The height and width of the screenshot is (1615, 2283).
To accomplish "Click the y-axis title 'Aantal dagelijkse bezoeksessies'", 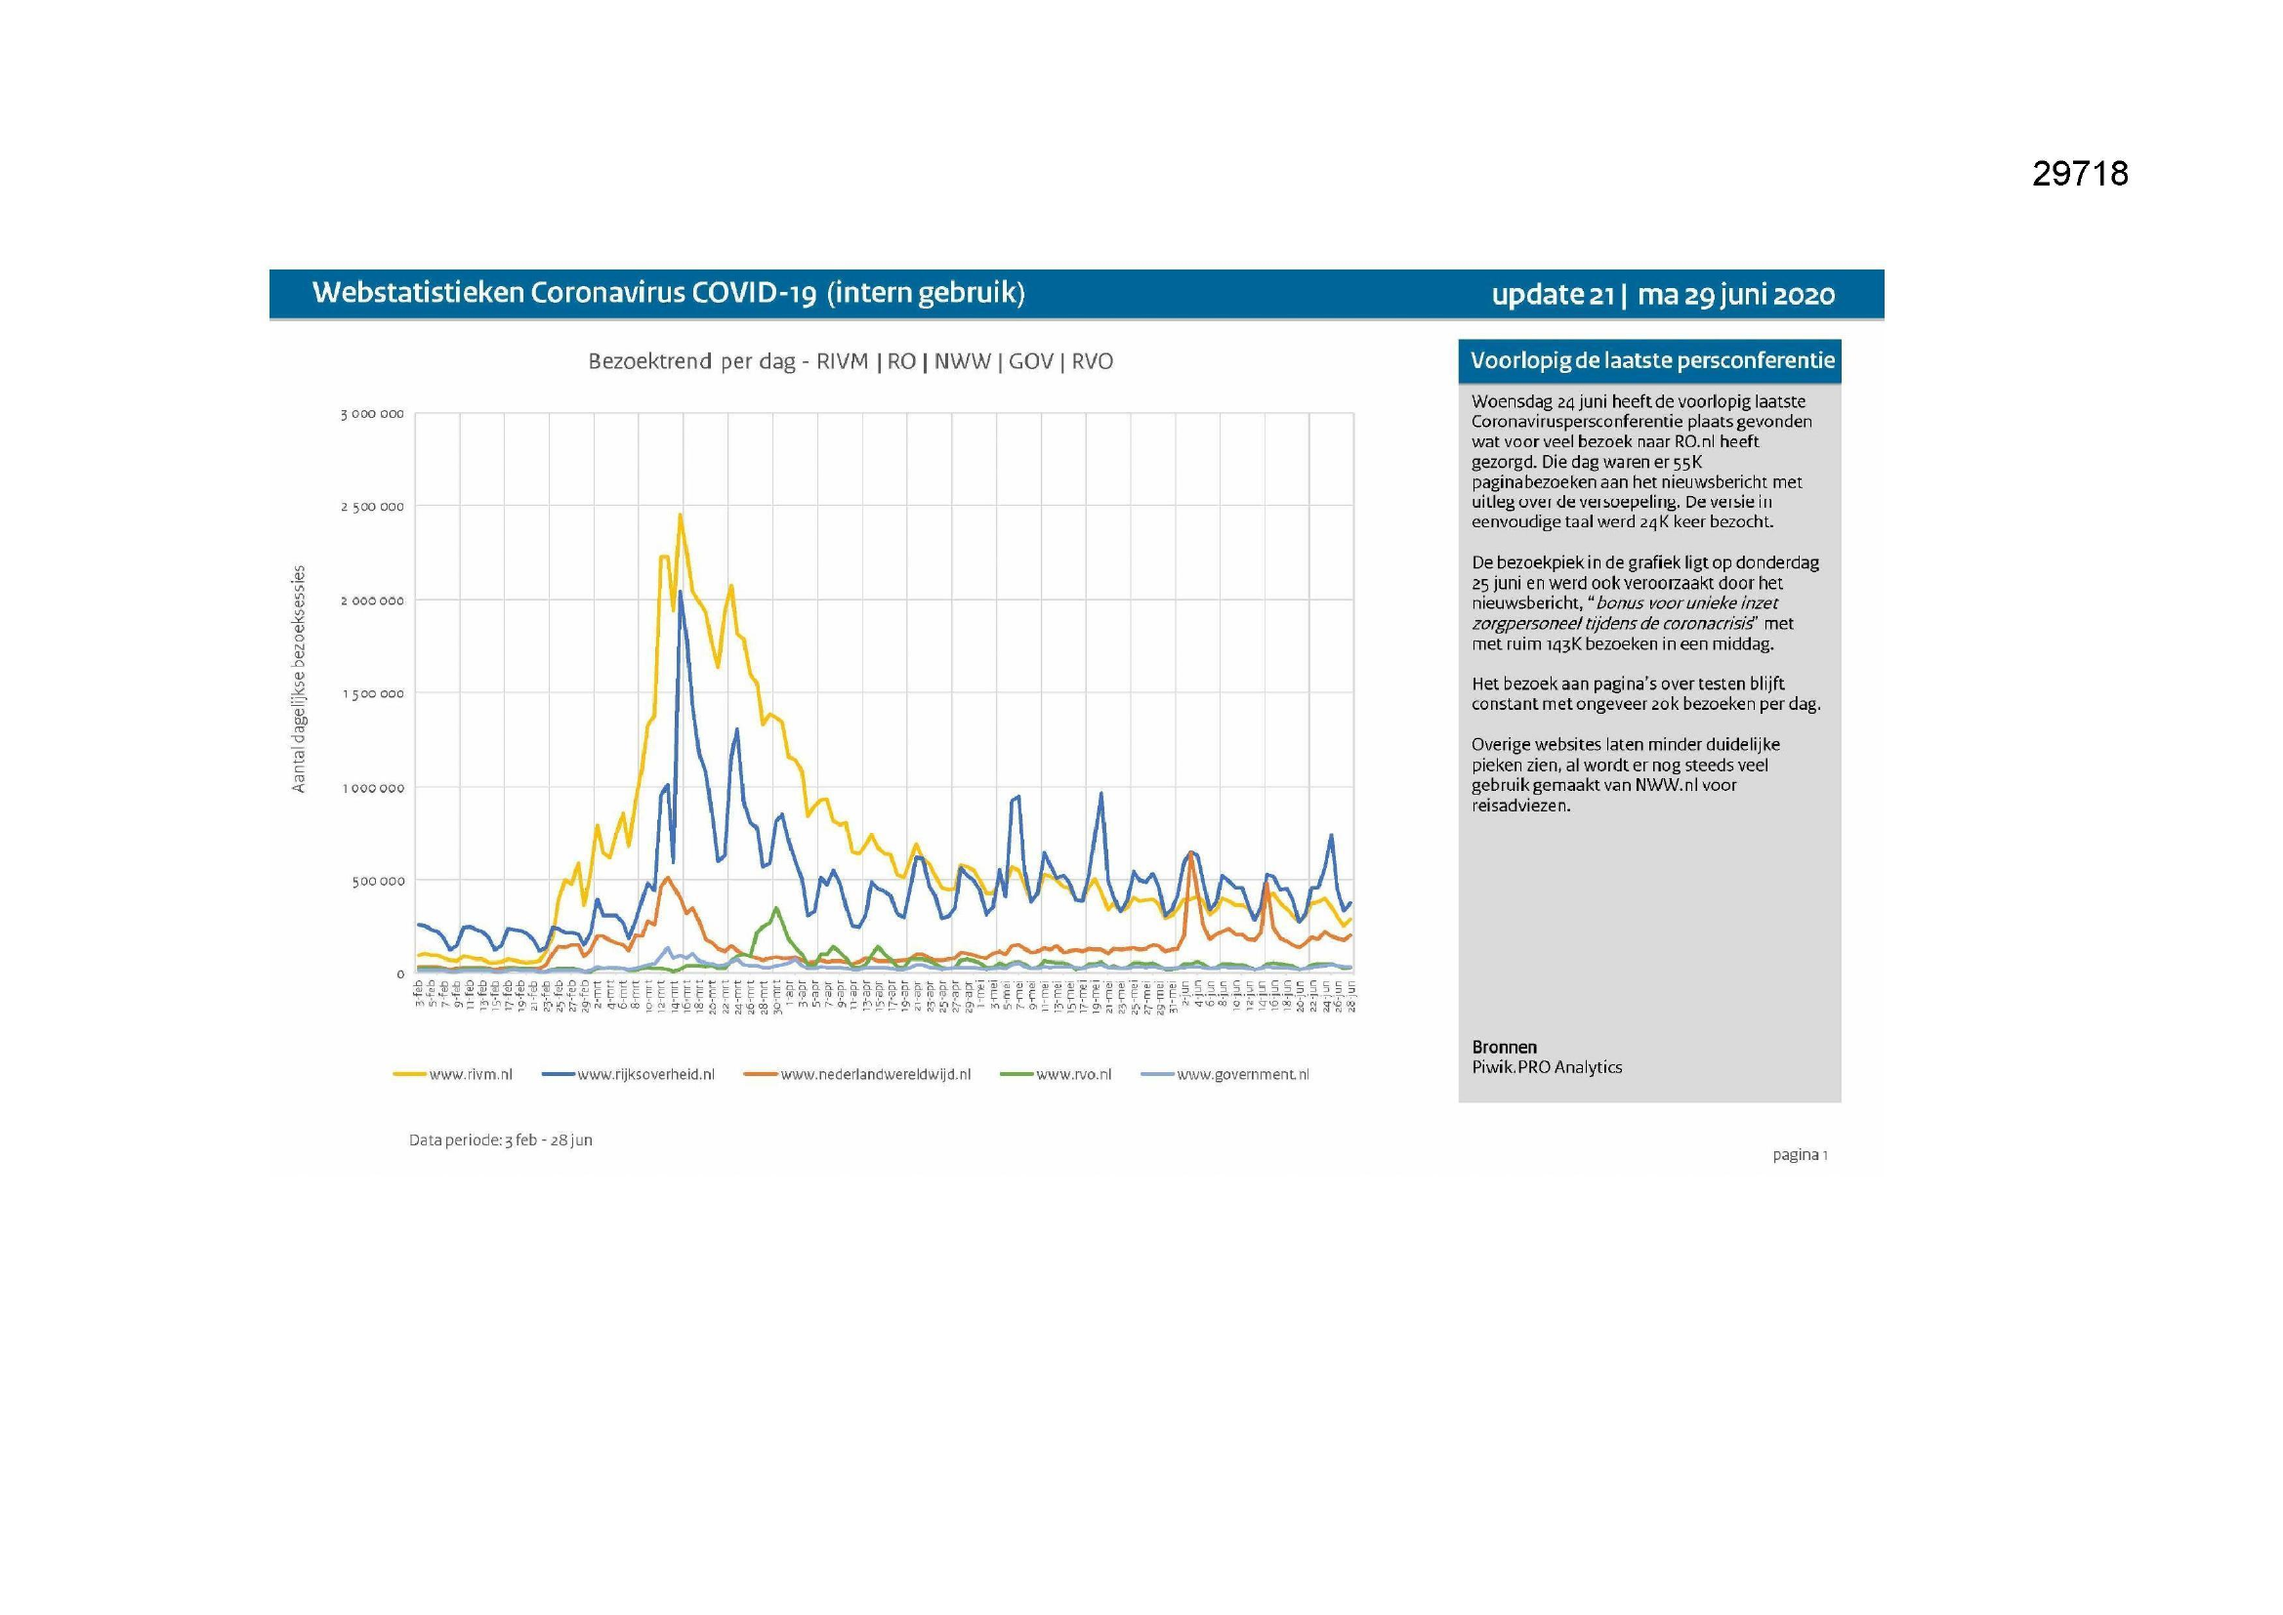I will click(x=297, y=680).
